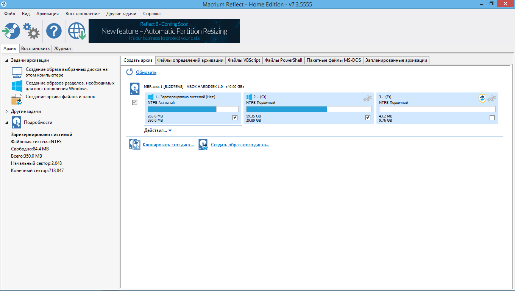
Task: Open the Файл menu
Action: (x=10, y=14)
